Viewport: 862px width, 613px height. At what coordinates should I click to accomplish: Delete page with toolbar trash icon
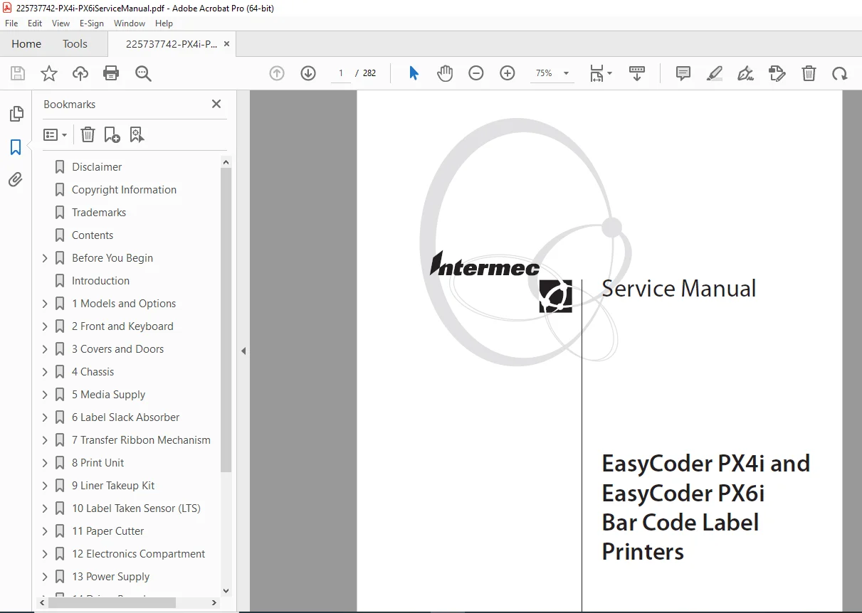click(x=809, y=73)
